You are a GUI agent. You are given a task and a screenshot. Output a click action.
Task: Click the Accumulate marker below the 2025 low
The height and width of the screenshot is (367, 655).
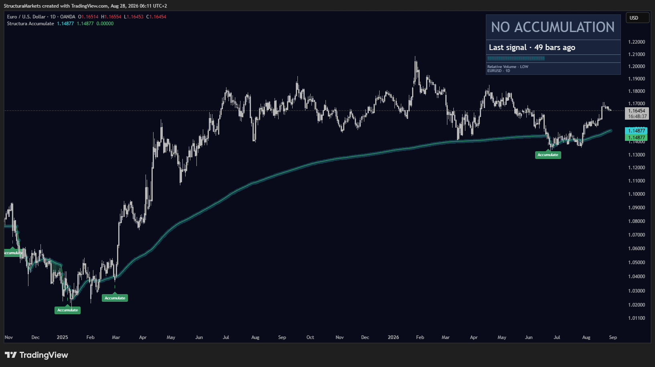point(67,310)
